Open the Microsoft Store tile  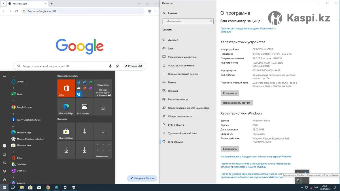pos(66,132)
